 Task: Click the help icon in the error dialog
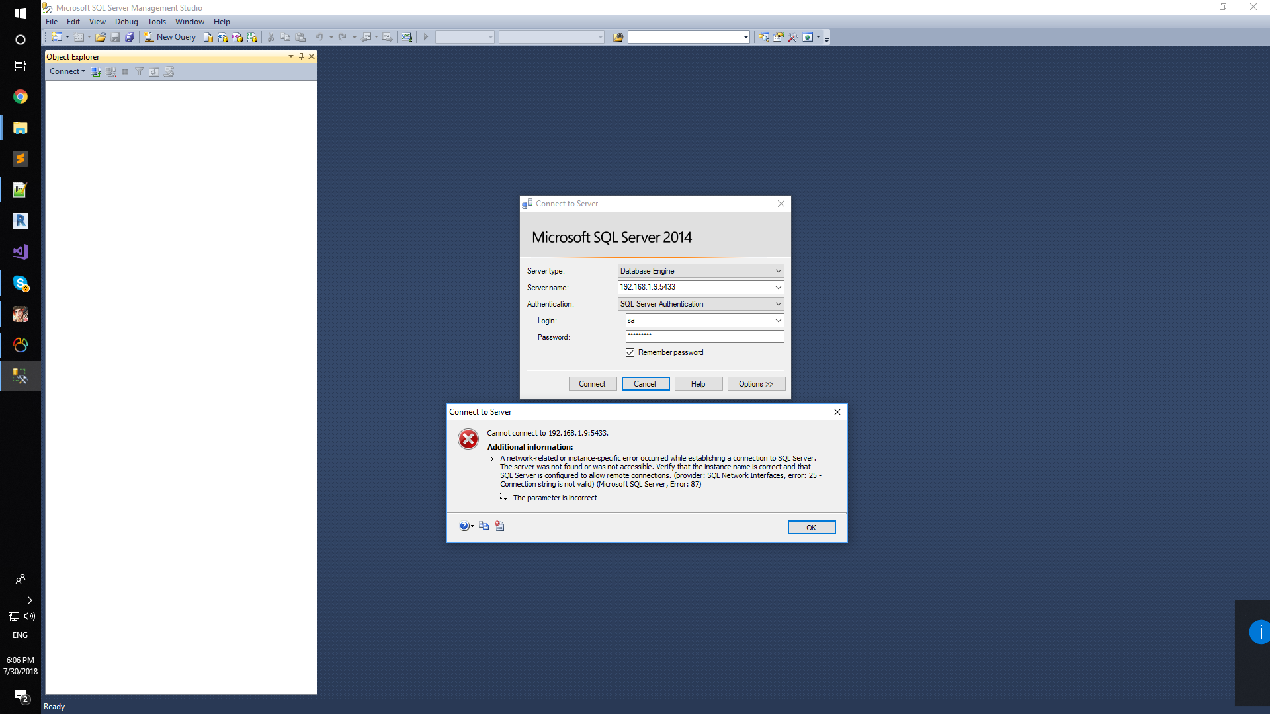464,526
